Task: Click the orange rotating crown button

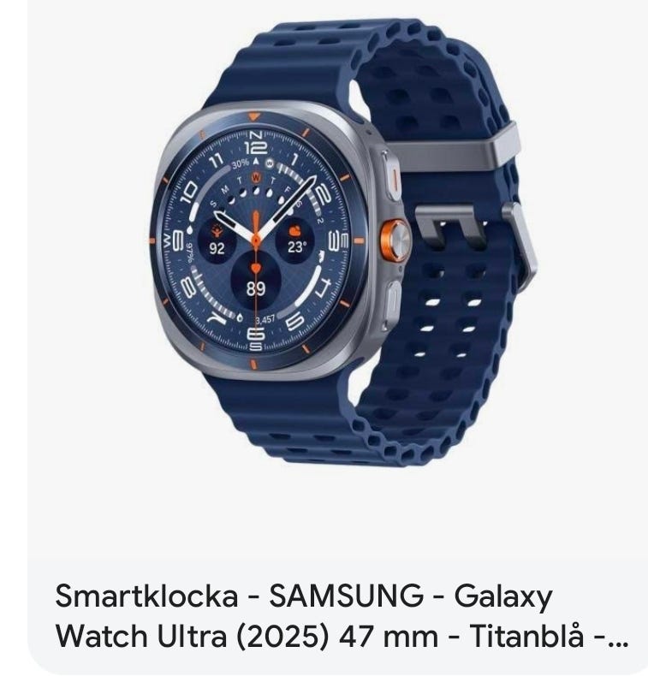Action: coord(394,241)
